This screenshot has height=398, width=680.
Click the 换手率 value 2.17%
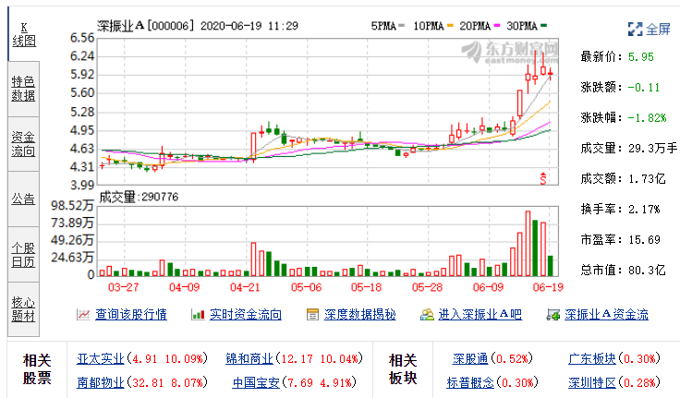(x=644, y=209)
